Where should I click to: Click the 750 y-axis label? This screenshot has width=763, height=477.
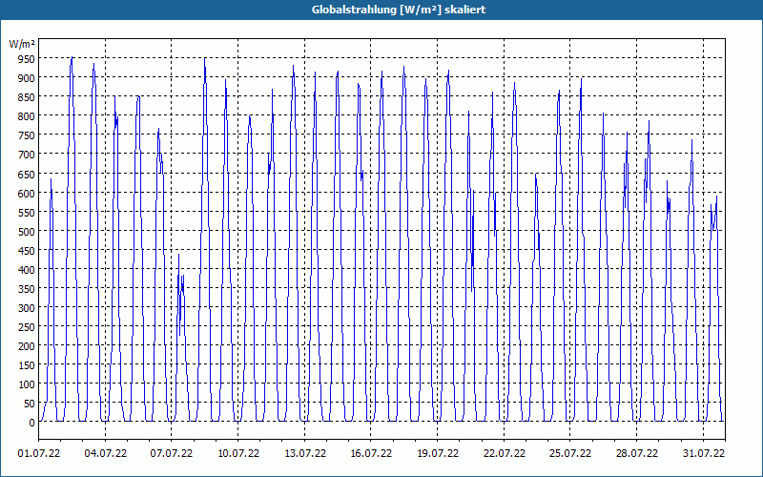(26, 135)
